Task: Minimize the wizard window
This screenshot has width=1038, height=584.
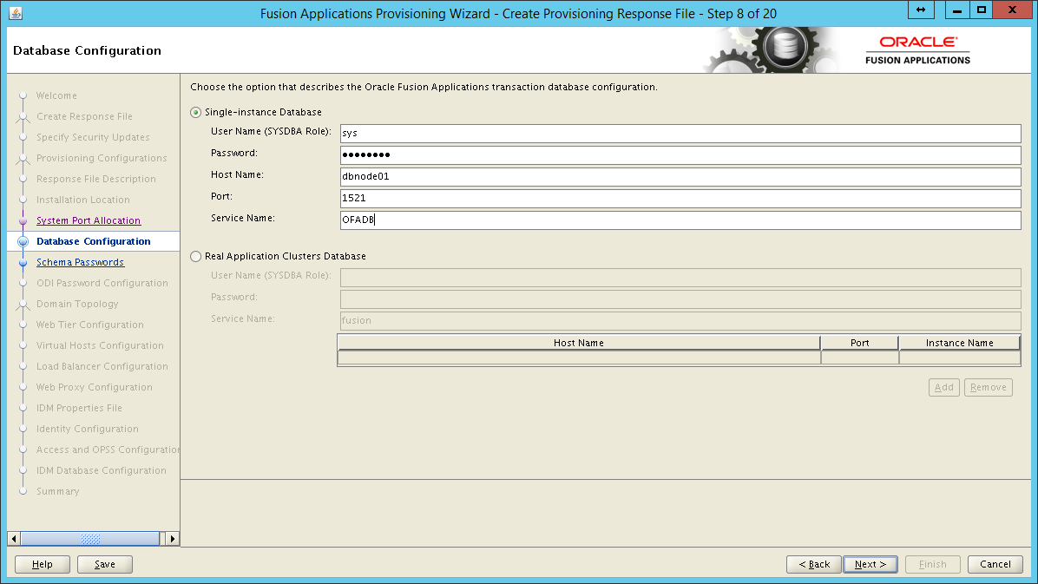Action: pos(956,10)
